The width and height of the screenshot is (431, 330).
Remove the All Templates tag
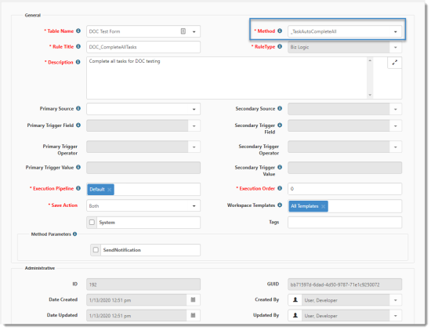click(x=323, y=206)
